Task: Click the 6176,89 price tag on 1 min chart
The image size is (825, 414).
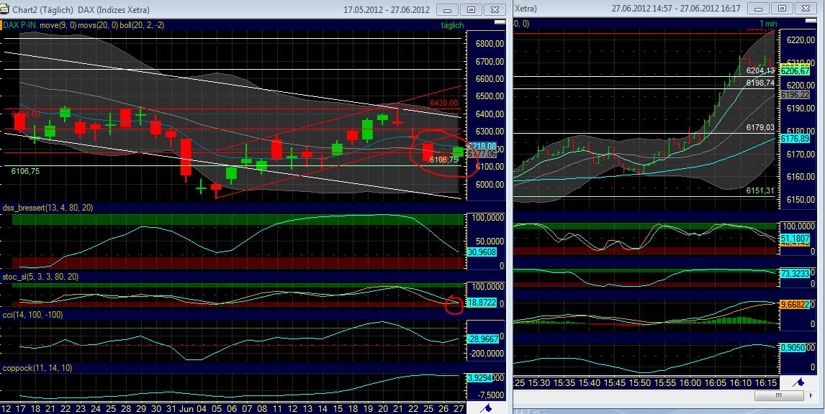Action: (x=794, y=139)
